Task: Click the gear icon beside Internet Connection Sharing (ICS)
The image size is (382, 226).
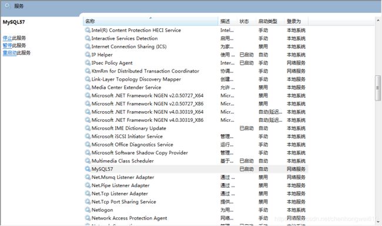Action: [88, 46]
